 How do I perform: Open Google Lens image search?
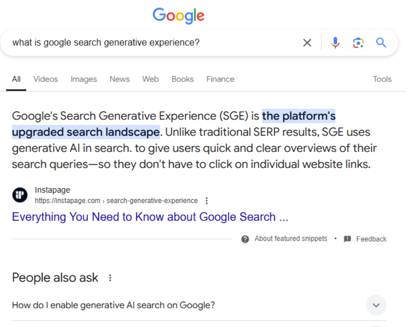(x=358, y=43)
